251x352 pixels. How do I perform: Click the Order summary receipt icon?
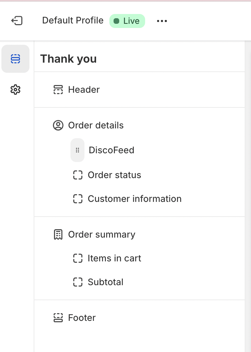(58, 234)
